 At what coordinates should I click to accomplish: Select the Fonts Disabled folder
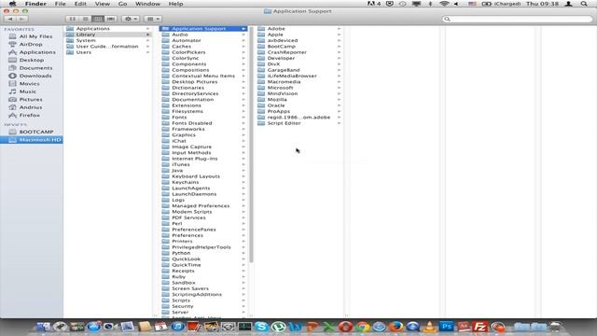(203, 123)
